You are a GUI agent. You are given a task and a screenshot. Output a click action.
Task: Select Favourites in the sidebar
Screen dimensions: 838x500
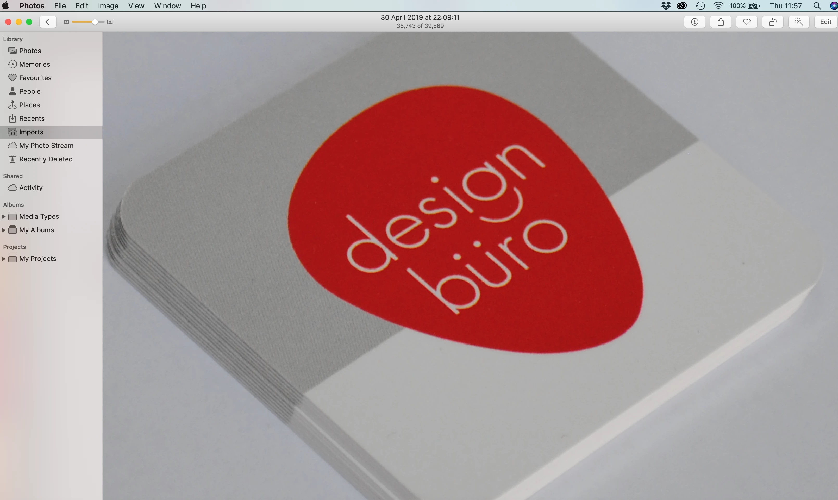35,78
